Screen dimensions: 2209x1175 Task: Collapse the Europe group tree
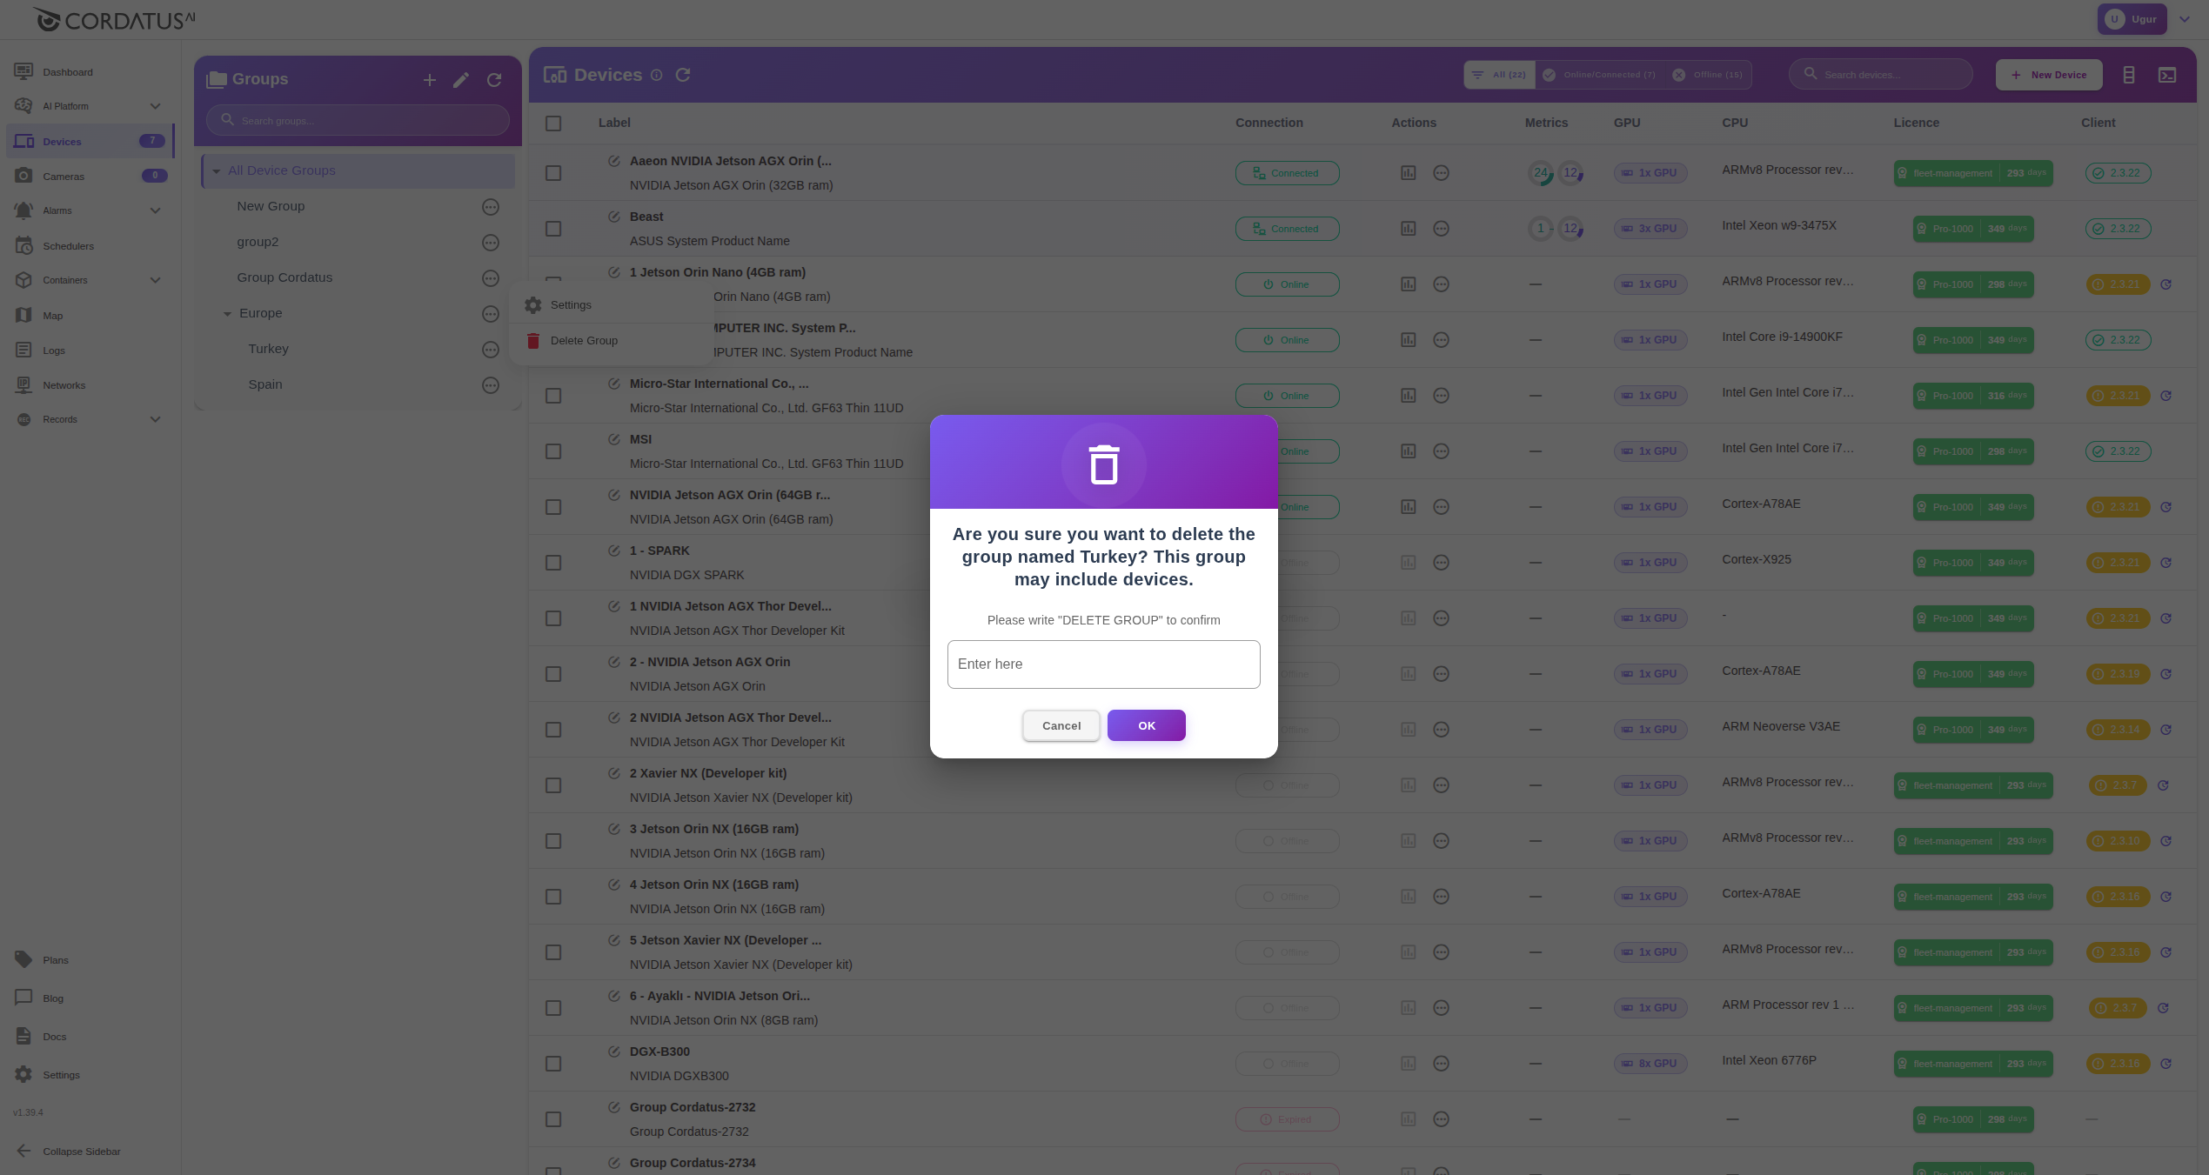(227, 314)
